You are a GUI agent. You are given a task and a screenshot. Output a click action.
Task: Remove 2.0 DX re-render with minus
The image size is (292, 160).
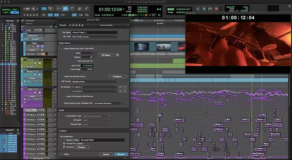tap(125, 91)
